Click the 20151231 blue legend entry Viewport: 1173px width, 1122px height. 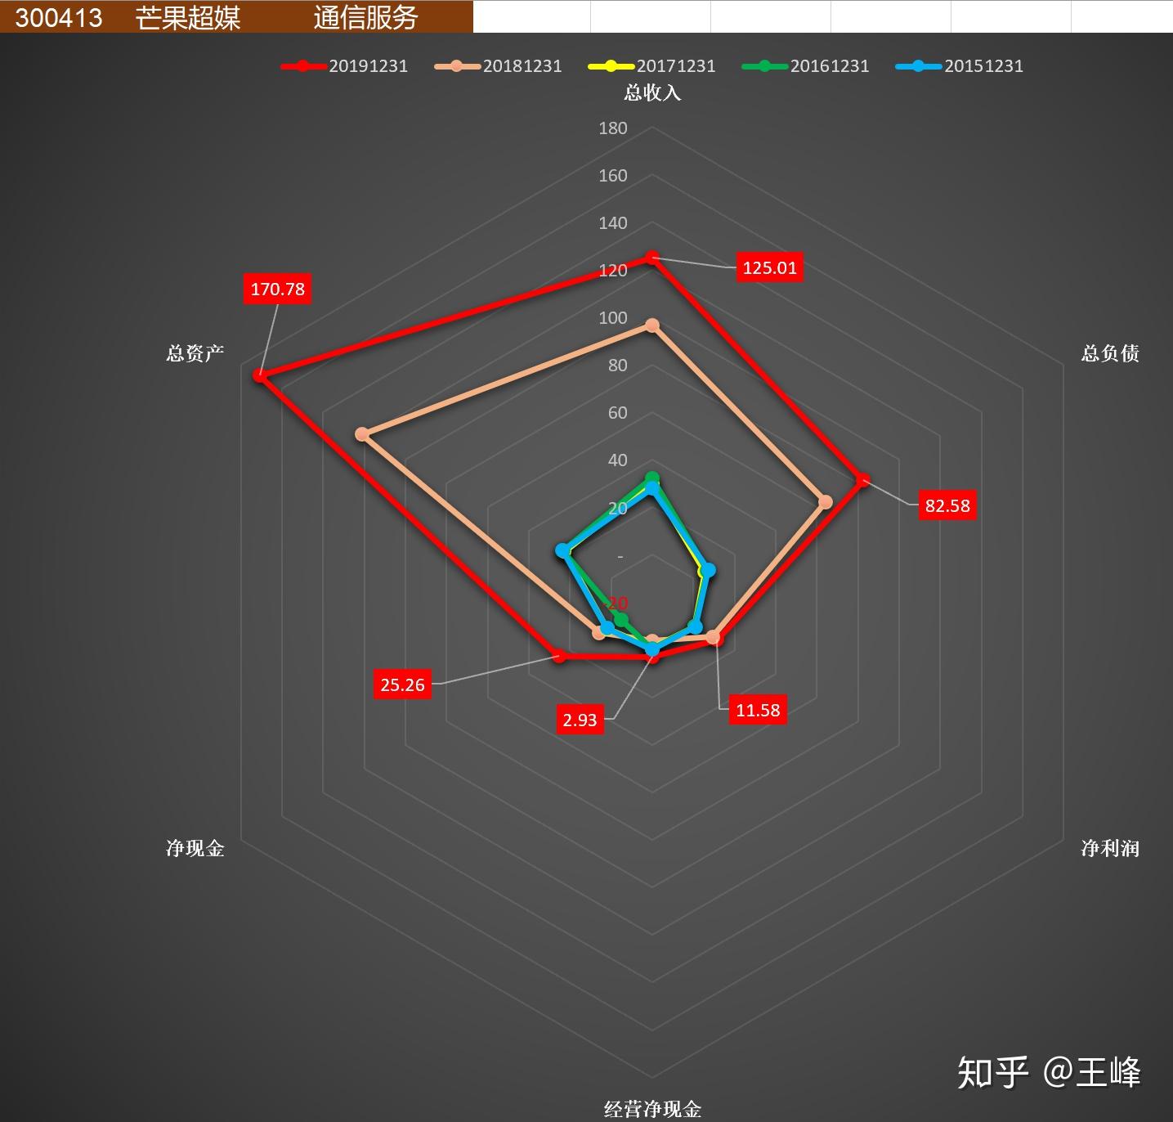[x=960, y=66]
